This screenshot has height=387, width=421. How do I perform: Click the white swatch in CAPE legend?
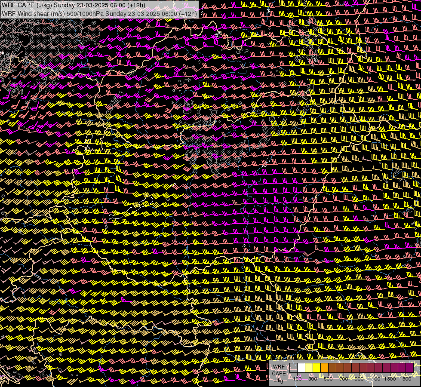[x=301, y=368]
